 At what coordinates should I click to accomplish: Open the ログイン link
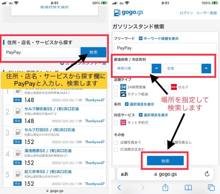pos(186,13)
